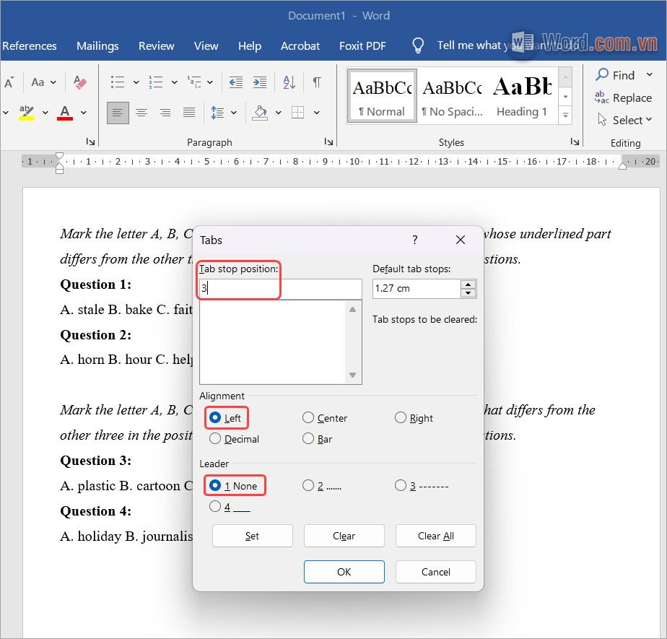Select leader 1 None radio button

pos(215,485)
